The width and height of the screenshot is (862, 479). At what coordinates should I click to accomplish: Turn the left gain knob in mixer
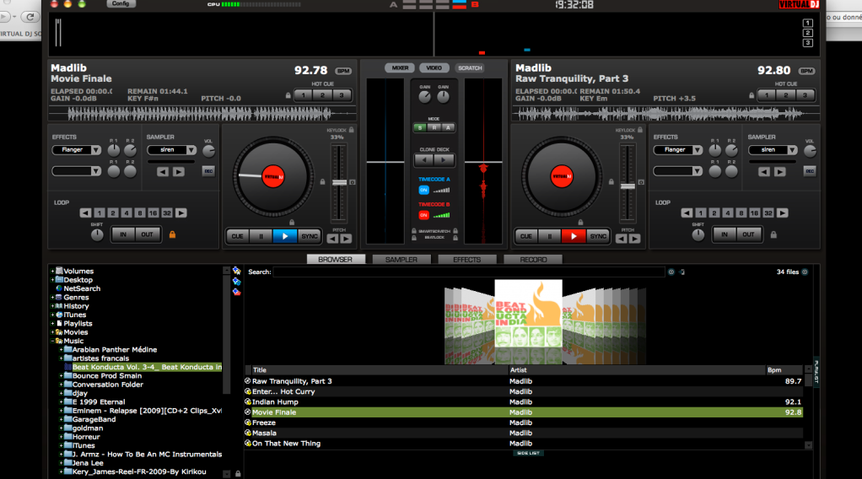click(x=425, y=97)
